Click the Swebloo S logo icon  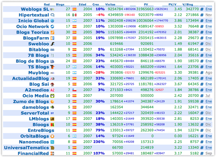tap(52, 44)
